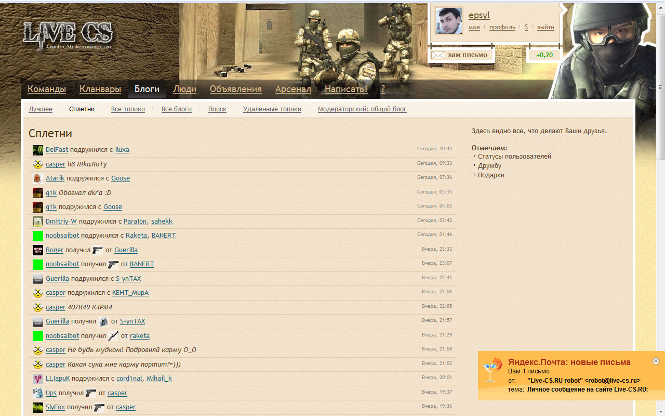Click the green avatar beside 'noobsaibot подружился'

38,236
